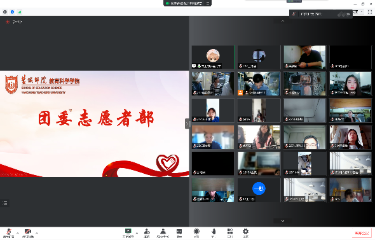
Task: Open the chat icon in the toolbar
Action: 179,233
